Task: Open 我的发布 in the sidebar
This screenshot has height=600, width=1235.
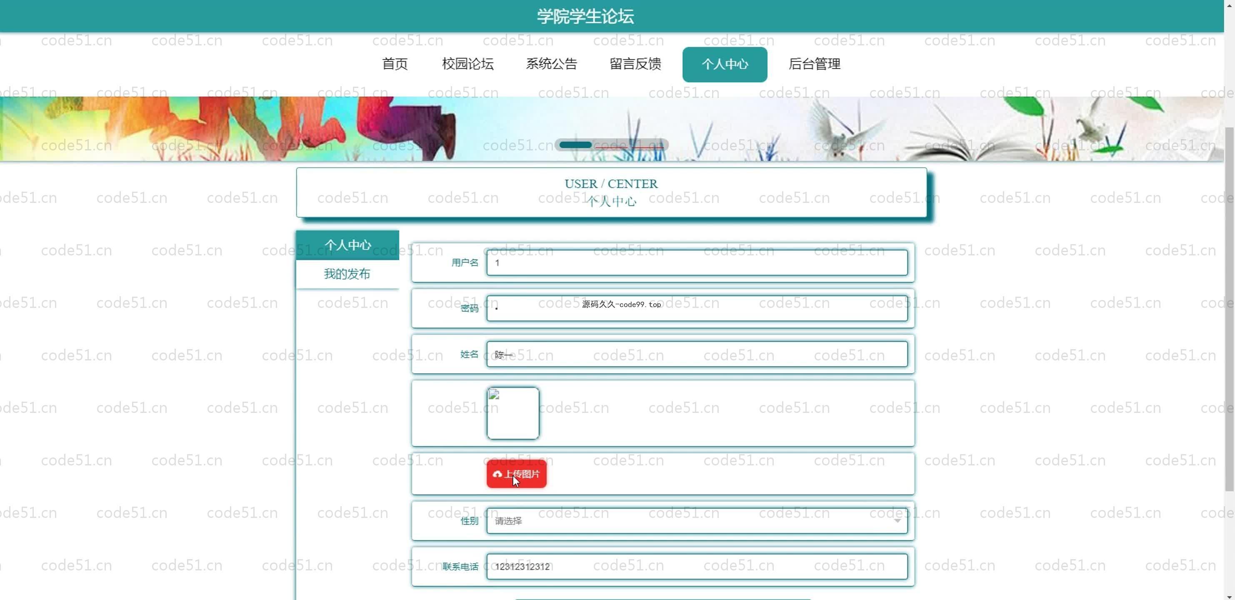Action: (347, 274)
